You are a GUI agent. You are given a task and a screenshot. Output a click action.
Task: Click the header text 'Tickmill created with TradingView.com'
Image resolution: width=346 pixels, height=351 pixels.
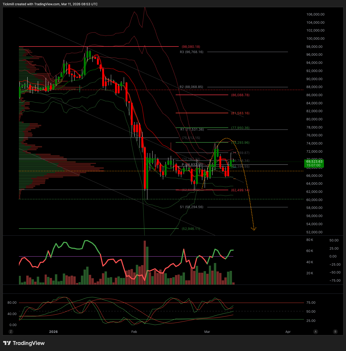[31, 4]
